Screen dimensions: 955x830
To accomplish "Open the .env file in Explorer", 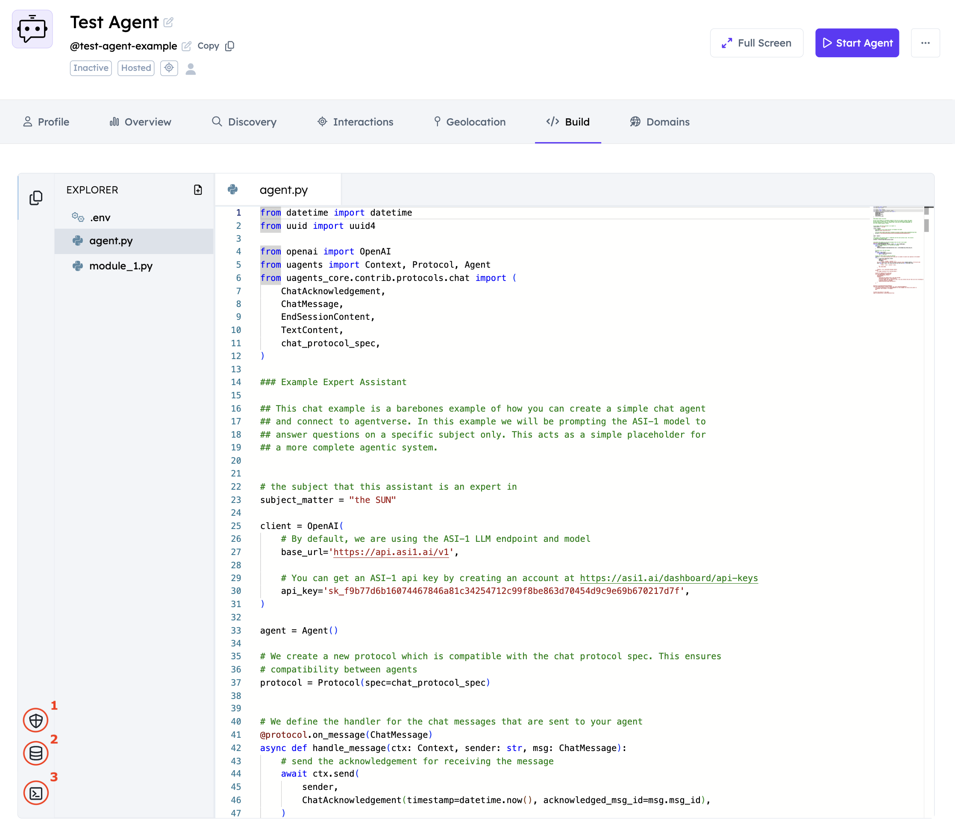I will click(x=100, y=218).
